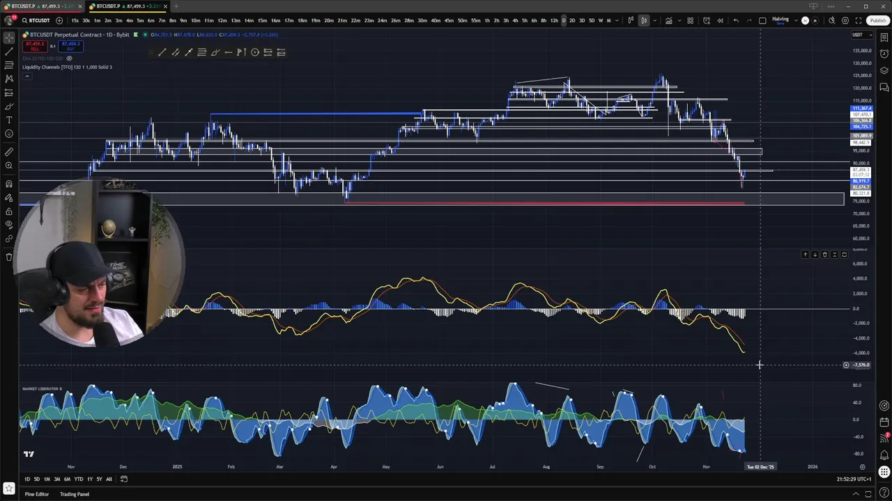The height and width of the screenshot is (501, 892).
Task: Open quick search magnifier in top toolbar
Action: [832, 21]
